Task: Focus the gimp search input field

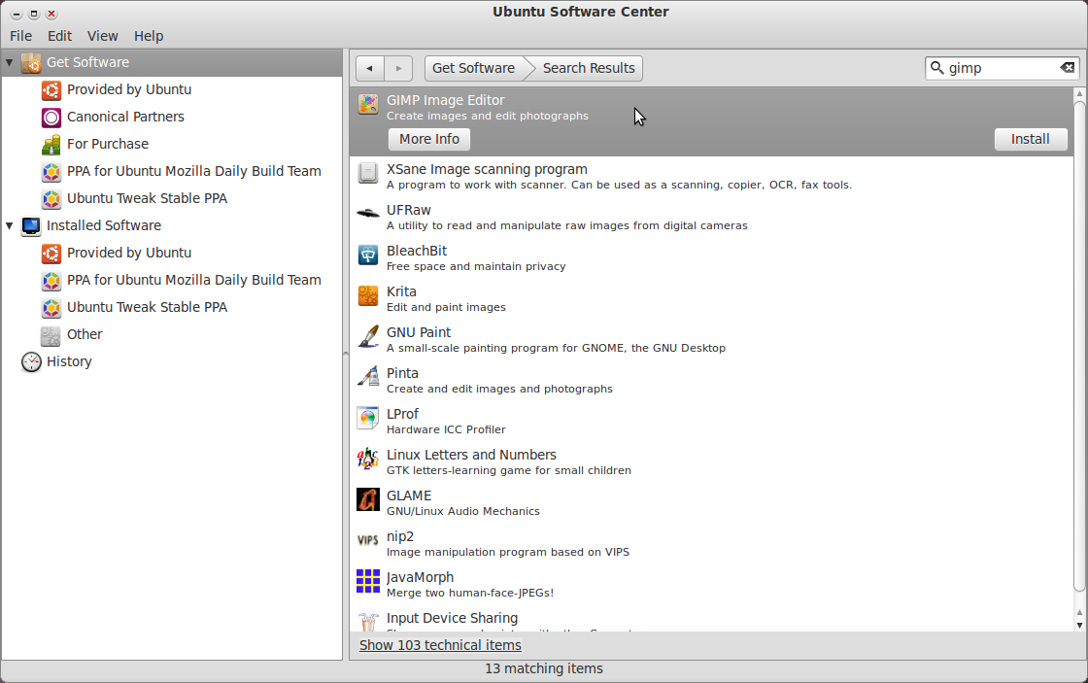Action: pyautogui.click(x=1002, y=68)
